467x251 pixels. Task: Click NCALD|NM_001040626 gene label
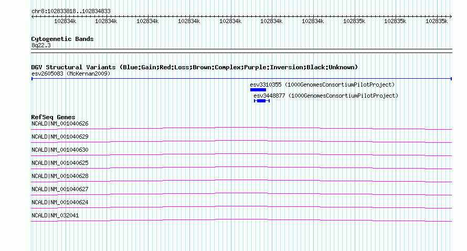60,123
